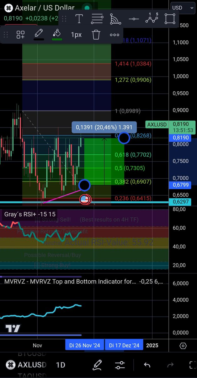Select the rectangle shape tool

tap(170, 19)
